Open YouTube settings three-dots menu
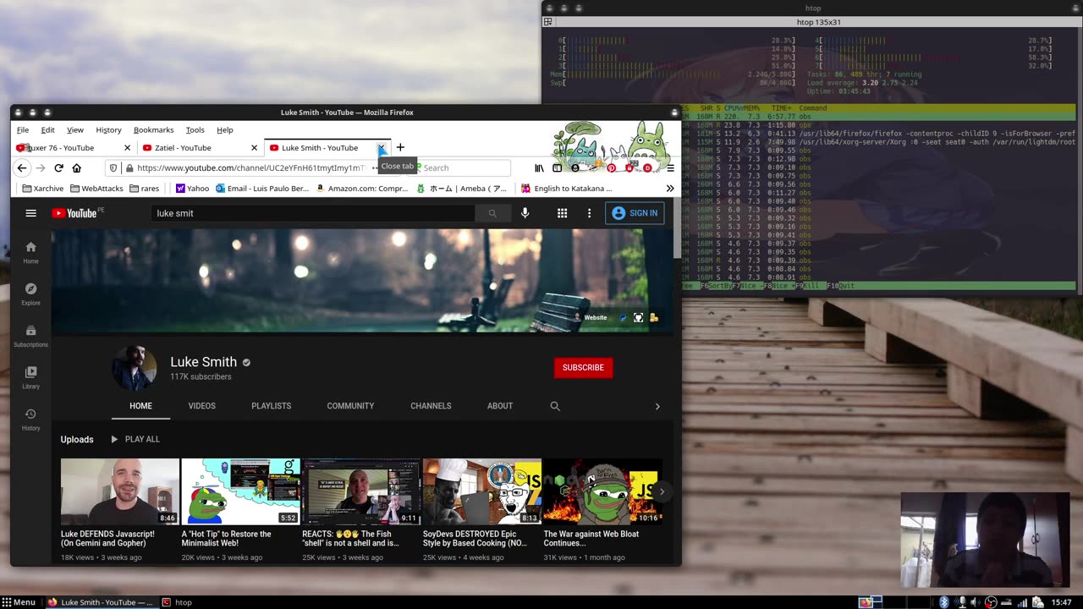Image resolution: width=1083 pixels, height=609 pixels. click(589, 213)
